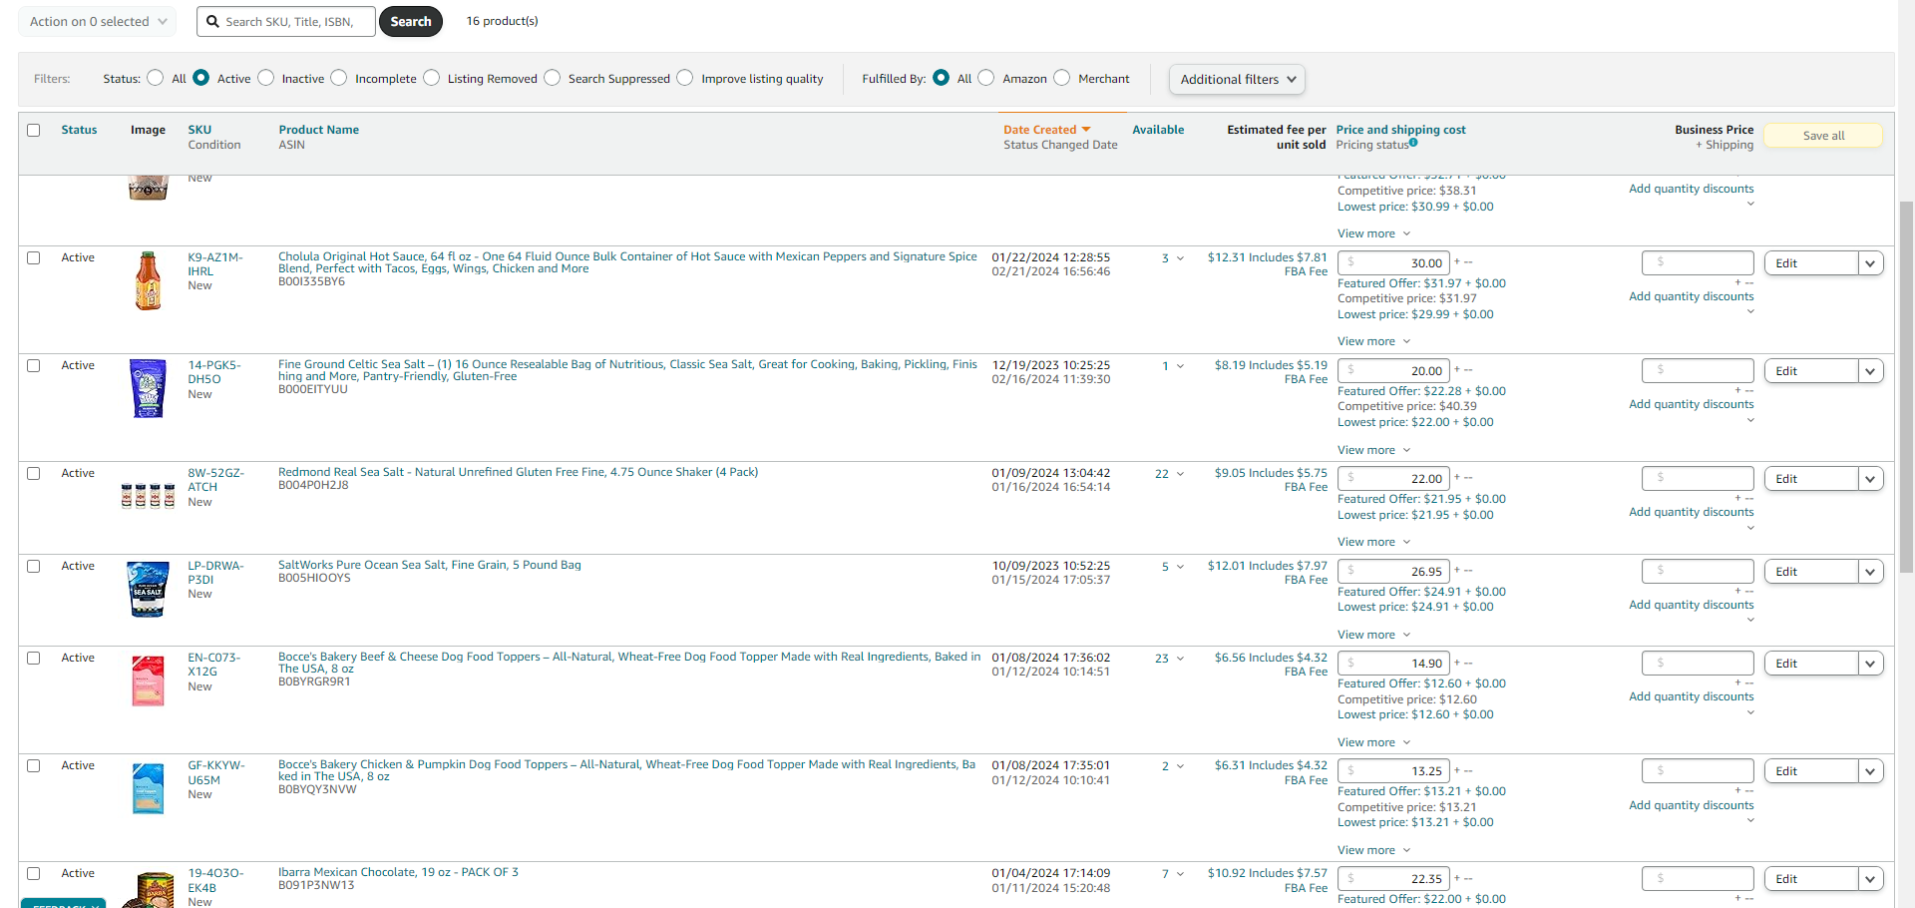Click Business Price field for SaltWorks row
The height and width of the screenshot is (908, 1915).
pos(1698,571)
